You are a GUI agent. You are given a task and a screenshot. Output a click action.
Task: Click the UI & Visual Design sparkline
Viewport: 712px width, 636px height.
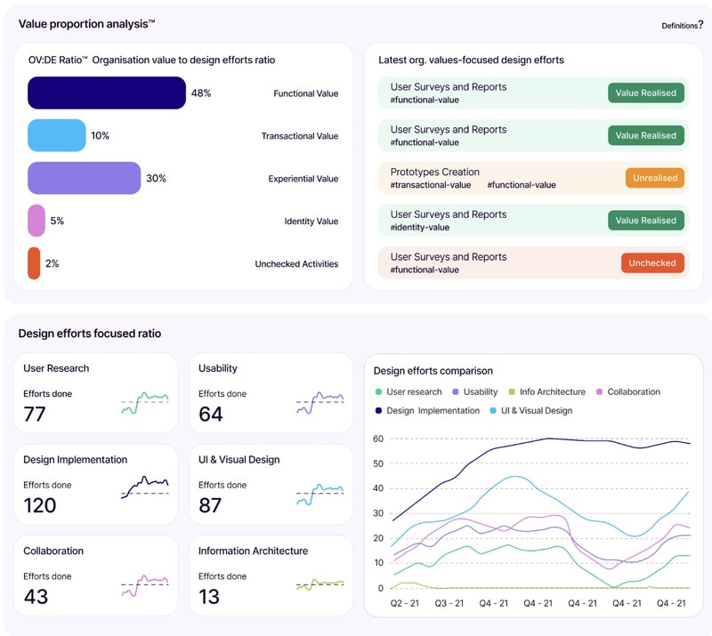[320, 493]
